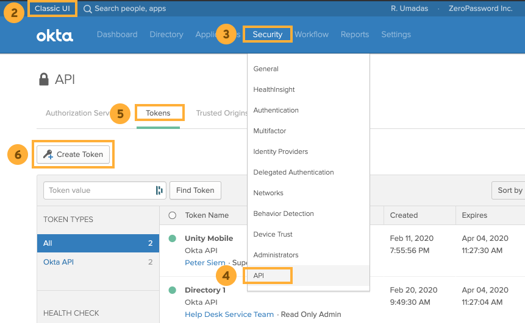The height and width of the screenshot is (323, 525).
Task: Filter tokens by Okta API type
Action: tap(59, 262)
